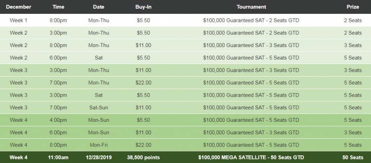Image resolution: width=371 pixels, height=163 pixels.
Task: Click Week 2 6:00pm time cell
Action: pos(58,58)
